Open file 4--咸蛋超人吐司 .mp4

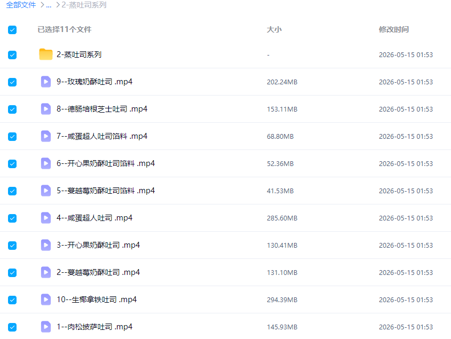94,218
